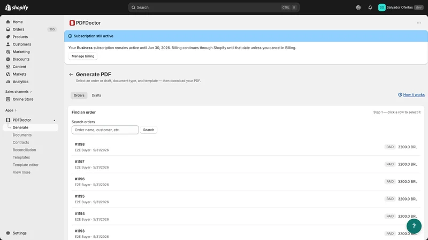This screenshot has height=240, width=428.
Task: Click the 3200.0 BRL amount on #1195
Action: (408, 199)
